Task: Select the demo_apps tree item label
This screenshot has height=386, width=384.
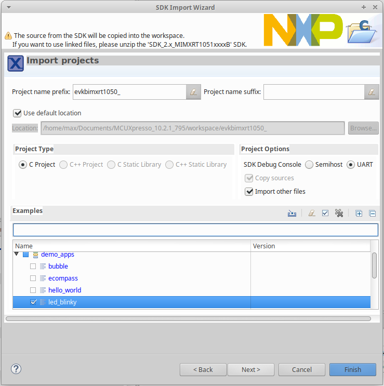Action: [x=58, y=255]
